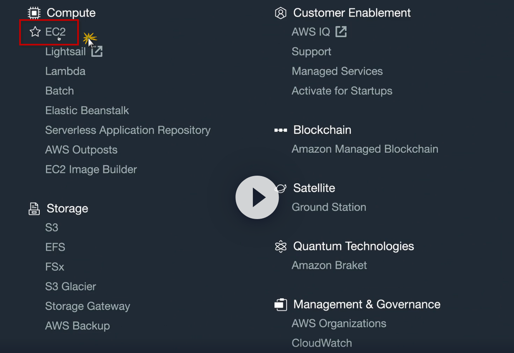The height and width of the screenshot is (353, 514).
Task: Go to Elastic Beanstalk
Action: coord(87,111)
